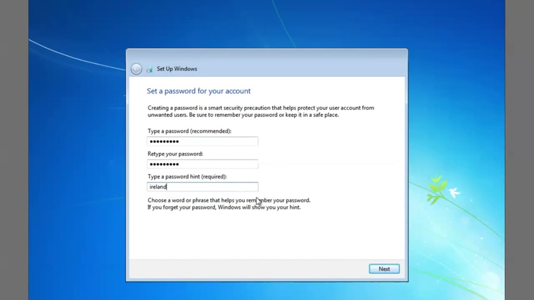Focus the Retype your password field
Image resolution: width=534 pixels, height=300 pixels.
click(203, 164)
